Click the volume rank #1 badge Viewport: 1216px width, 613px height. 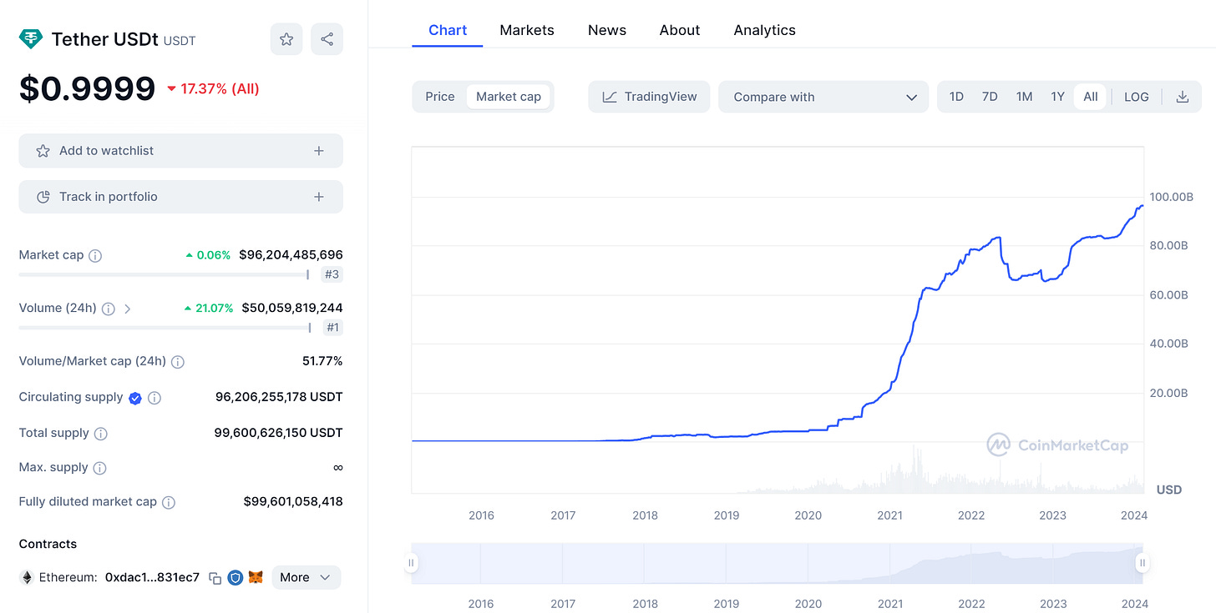pos(332,328)
